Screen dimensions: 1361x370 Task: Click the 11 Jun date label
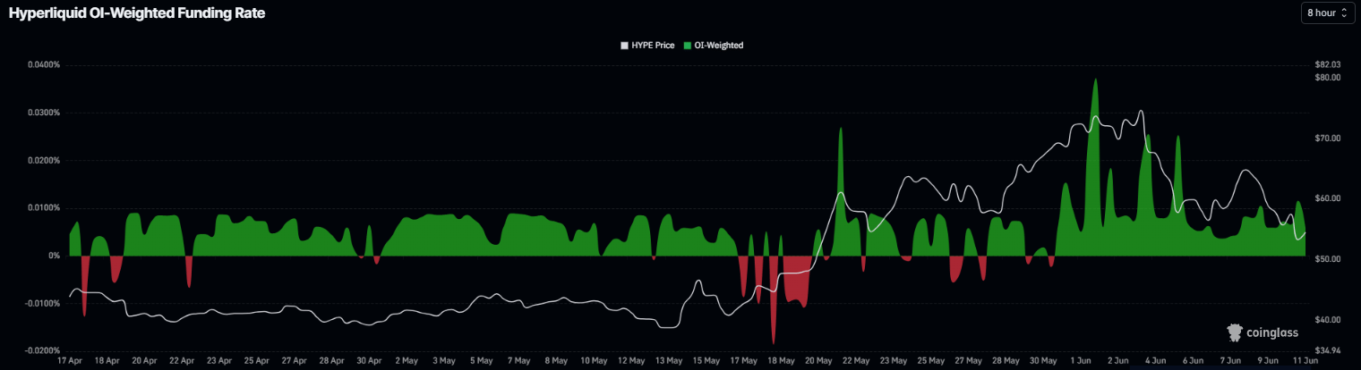click(1305, 360)
